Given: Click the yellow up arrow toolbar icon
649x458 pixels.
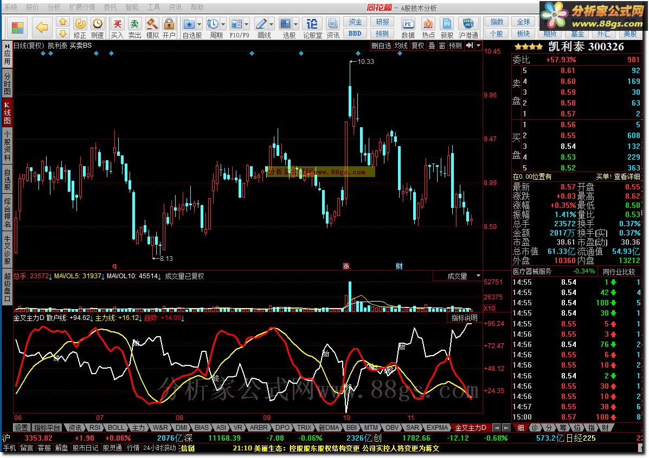Looking at the screenshot, I should click(x=63, y=22).
